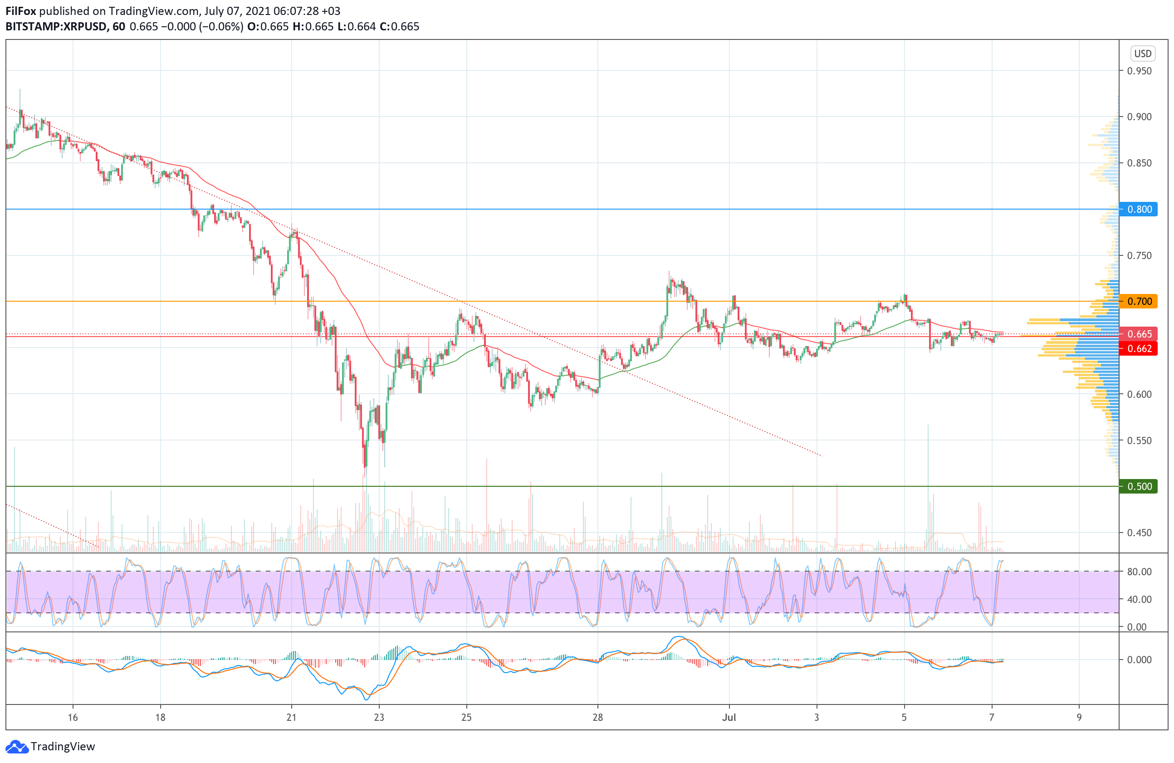The image size is (1174, 763).
Task: Click date 16 on the time axis
Action: tap(73, 717)
